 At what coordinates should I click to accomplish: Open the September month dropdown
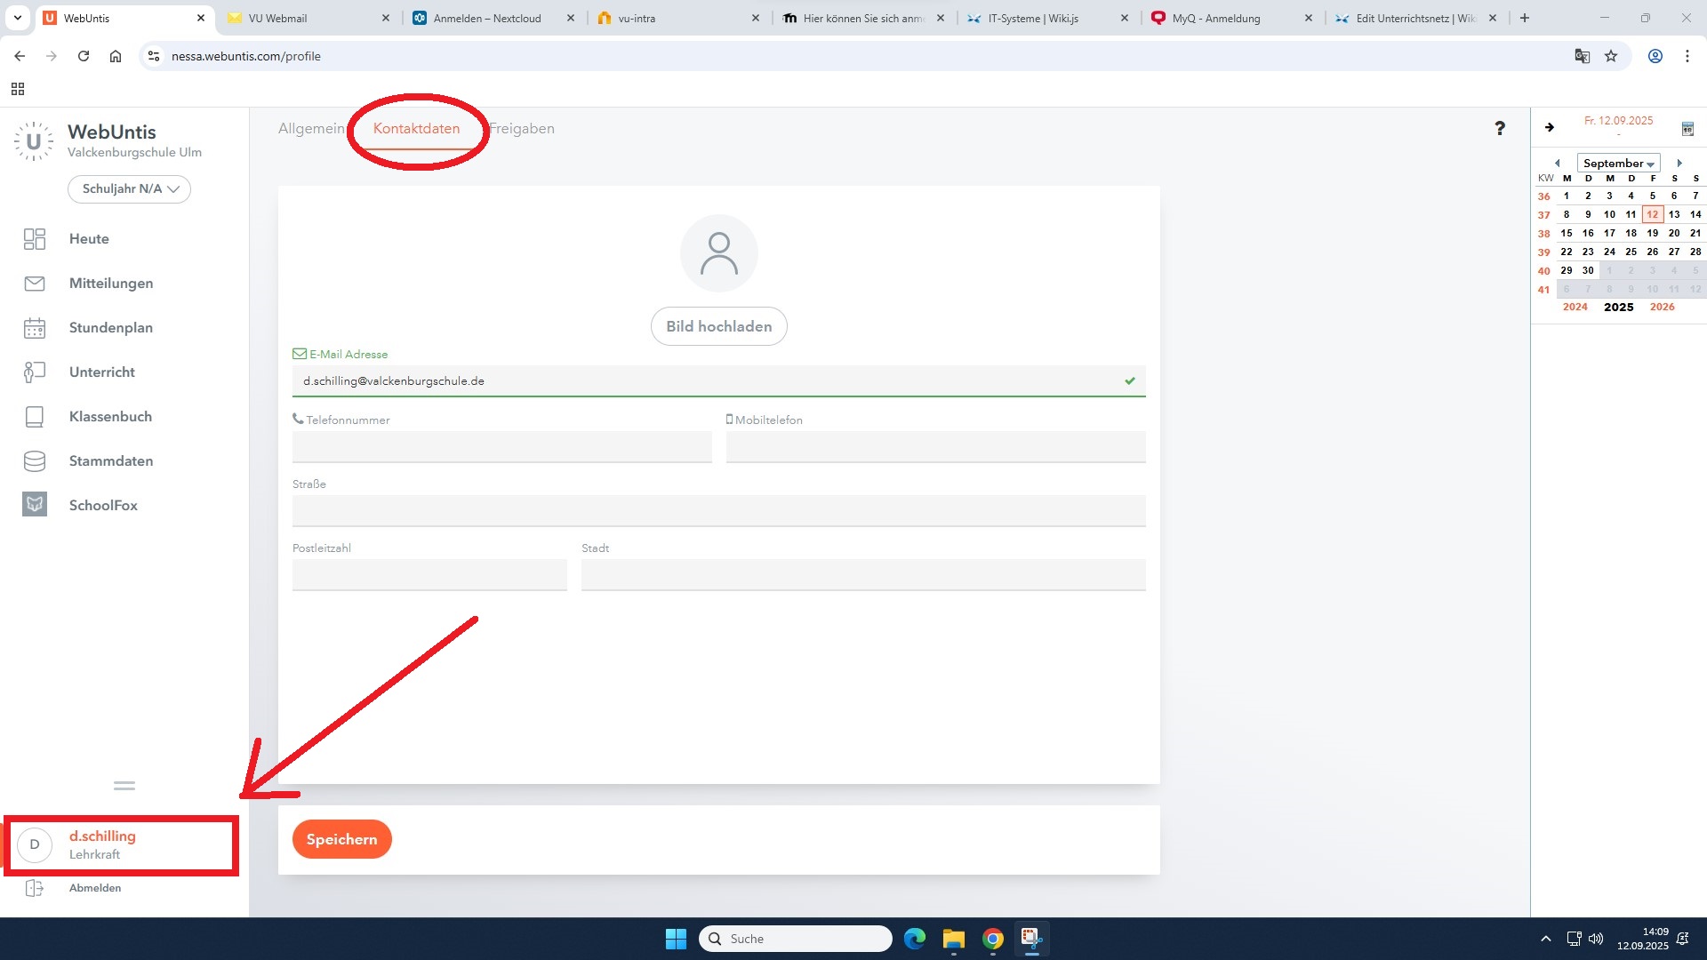1618,164
